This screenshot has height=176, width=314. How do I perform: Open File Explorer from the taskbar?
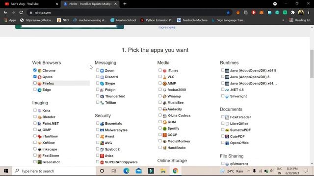pyautogui.click(x=163, y=171)
